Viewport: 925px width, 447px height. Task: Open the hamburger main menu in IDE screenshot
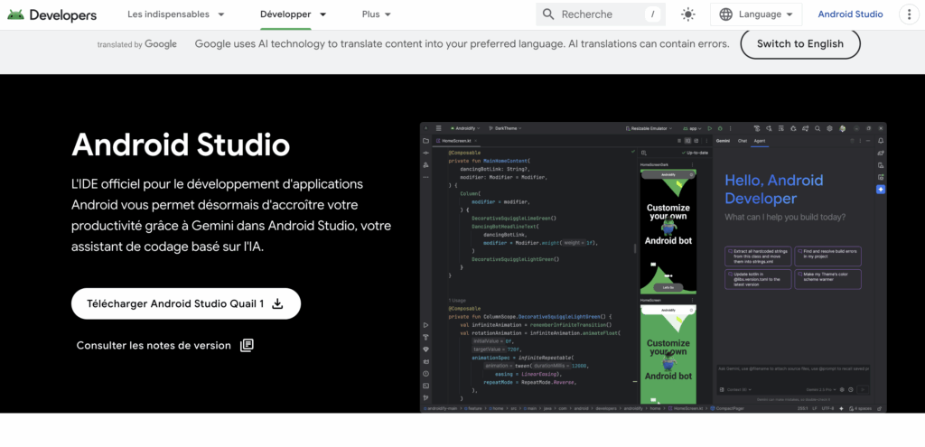(x=438, y=128)
